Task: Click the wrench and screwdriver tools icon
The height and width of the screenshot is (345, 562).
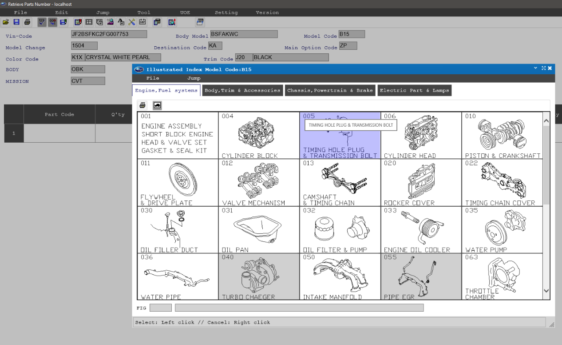Action: [x=131, y=22]
